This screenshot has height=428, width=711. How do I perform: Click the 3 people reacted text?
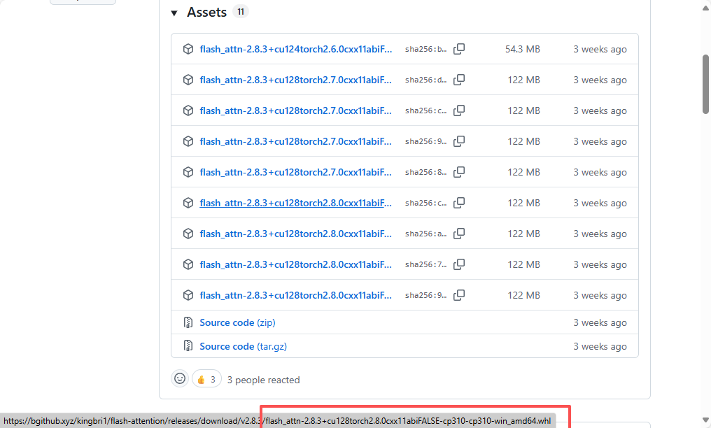pos(264,379)
